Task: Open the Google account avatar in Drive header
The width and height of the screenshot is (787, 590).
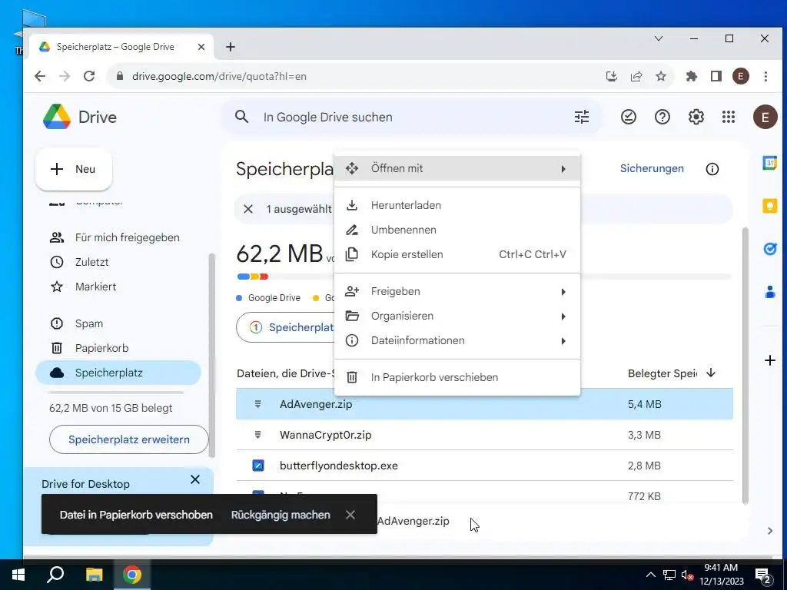Action: pos(765,117)
